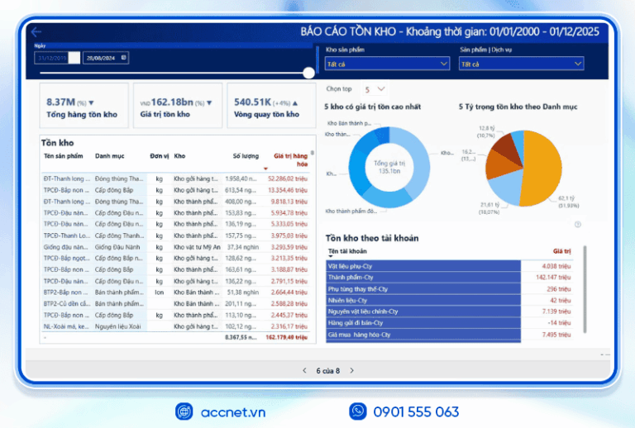Open the calendar picker on end date
Image resolution: width=635 pixels, height=428 pixels.
click(x=124, y=58)
